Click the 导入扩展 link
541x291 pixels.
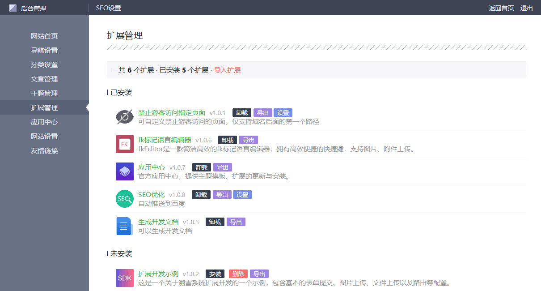point(227,70)
